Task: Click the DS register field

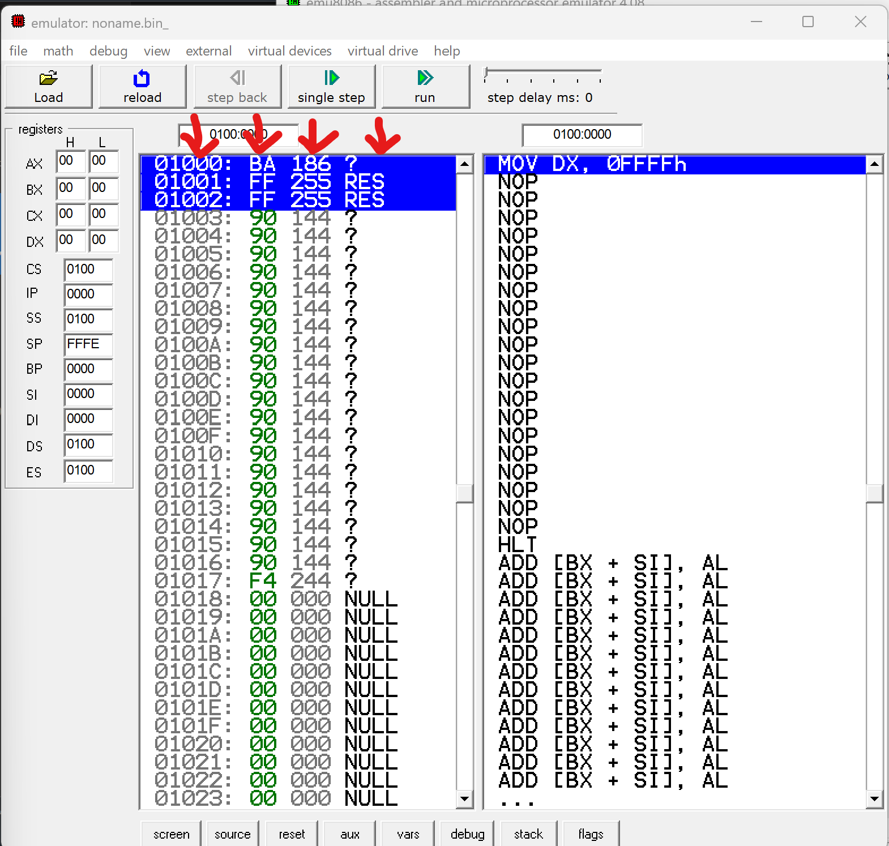Action: (88, 445)
